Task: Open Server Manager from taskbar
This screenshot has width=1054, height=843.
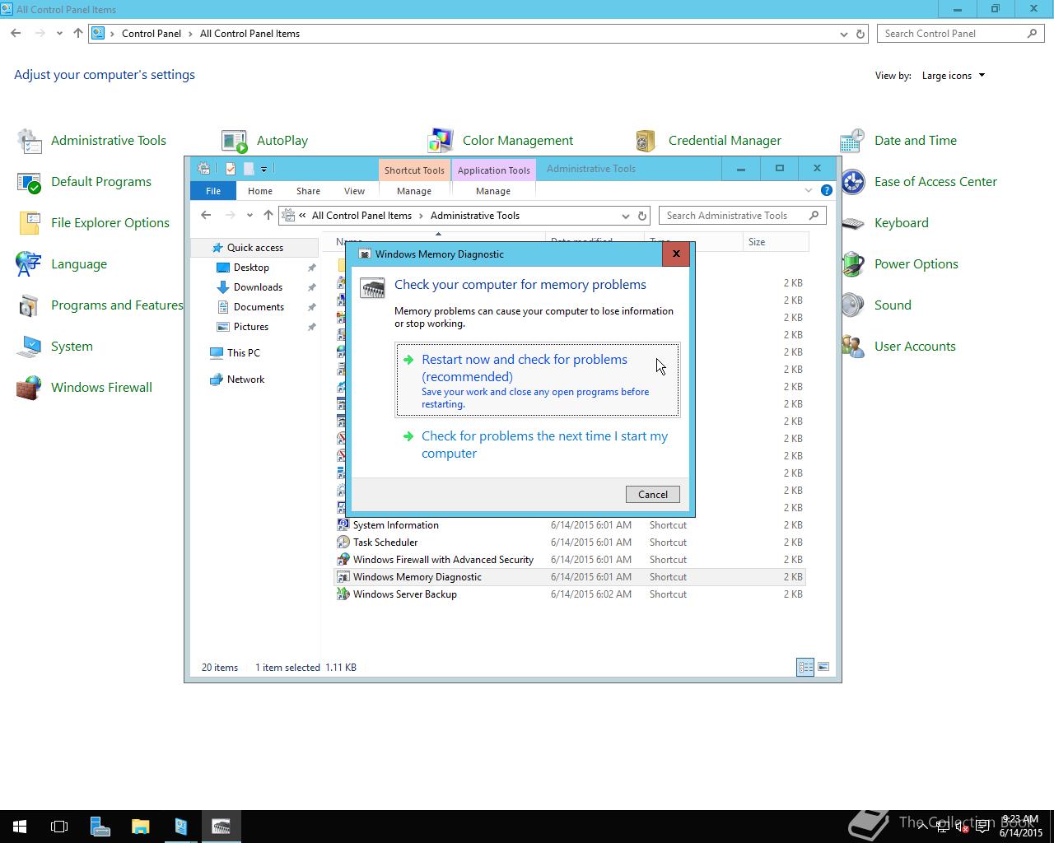Action: [100, 827]
